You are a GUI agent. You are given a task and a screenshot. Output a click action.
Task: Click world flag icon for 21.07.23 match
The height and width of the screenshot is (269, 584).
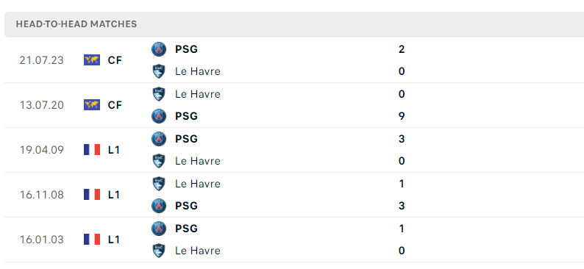[x=92, y=60]
